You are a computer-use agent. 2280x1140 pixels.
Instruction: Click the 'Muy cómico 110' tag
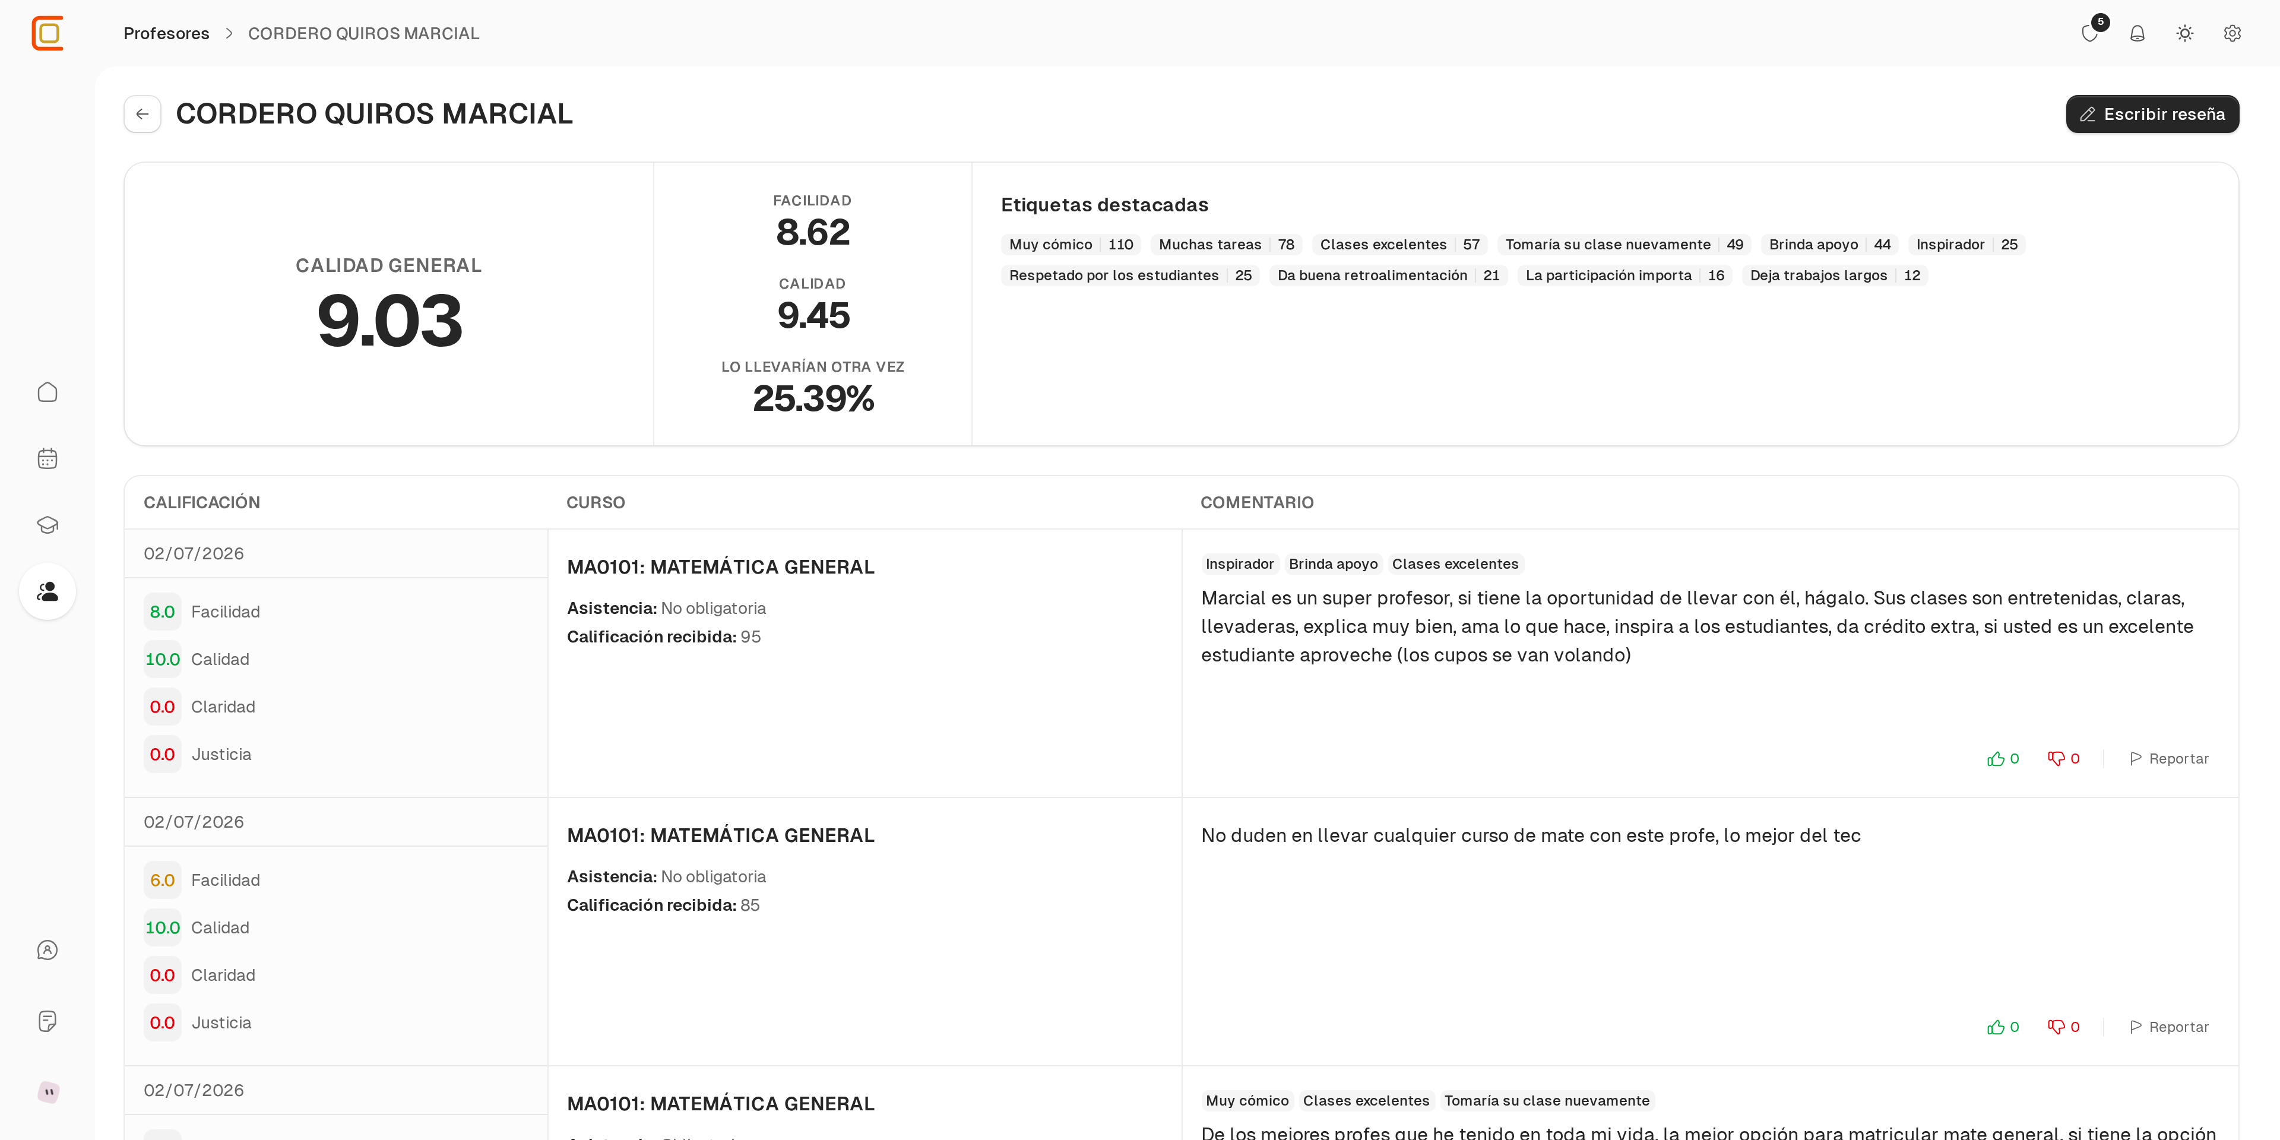1071,244
